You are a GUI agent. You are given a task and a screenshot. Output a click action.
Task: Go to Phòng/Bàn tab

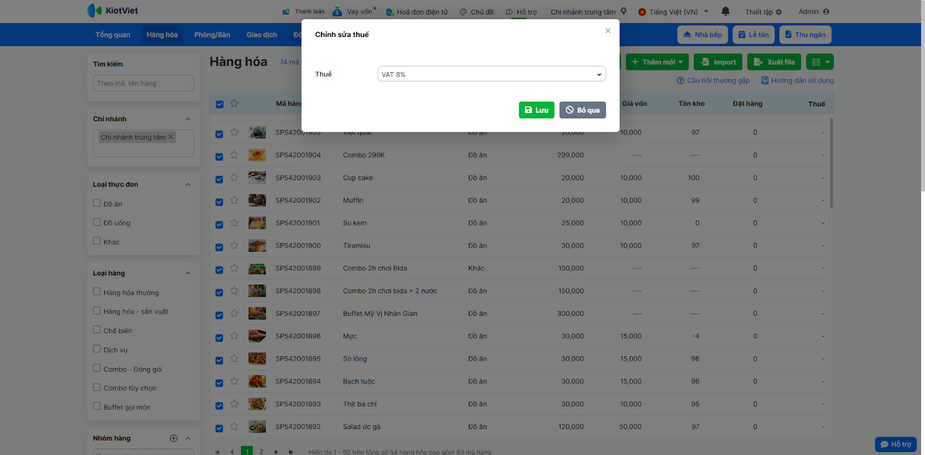click(212, 35)
